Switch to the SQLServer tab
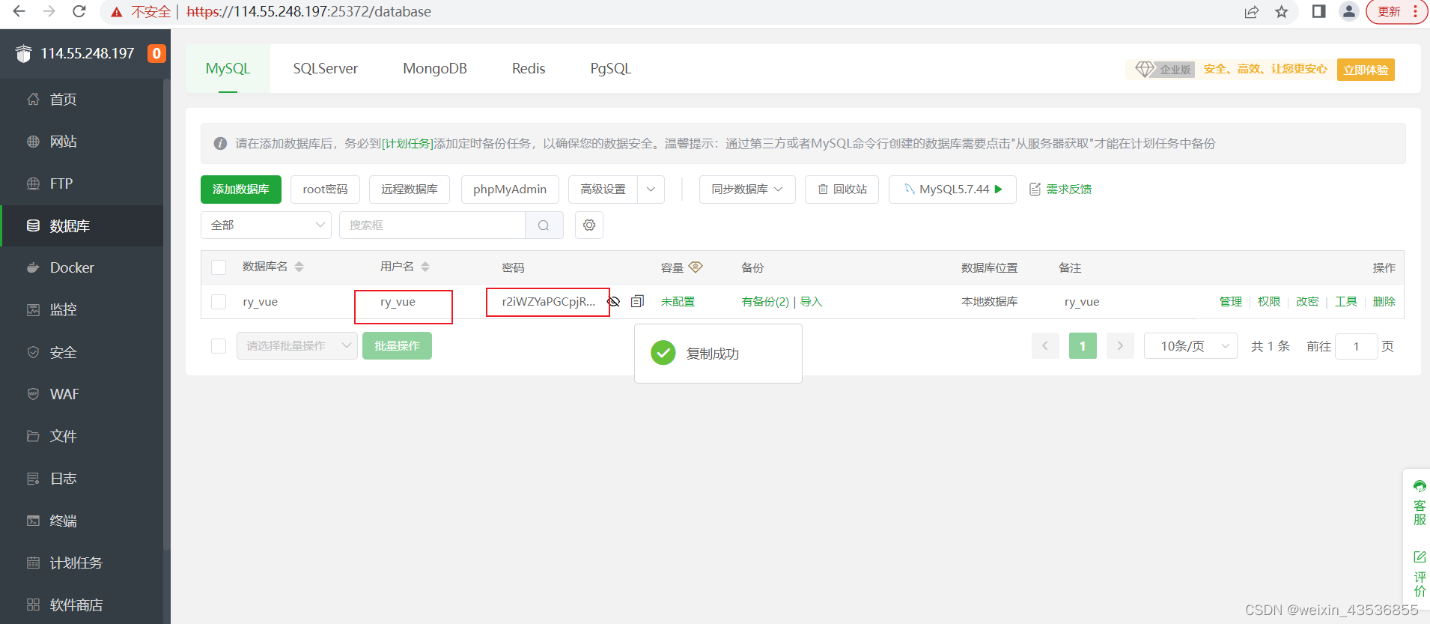This screenshot has height=624, width=1430. click(326, 68)
